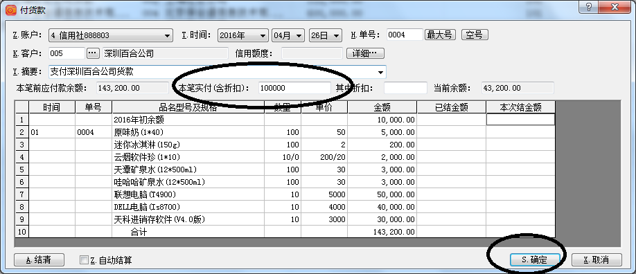Click row number 7 header
Screen dimensions: 636x274
tap(22, 195)
